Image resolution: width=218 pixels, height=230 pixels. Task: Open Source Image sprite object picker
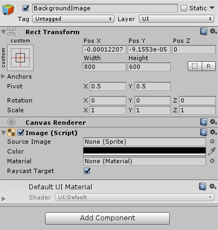click(x=213, y=142)
